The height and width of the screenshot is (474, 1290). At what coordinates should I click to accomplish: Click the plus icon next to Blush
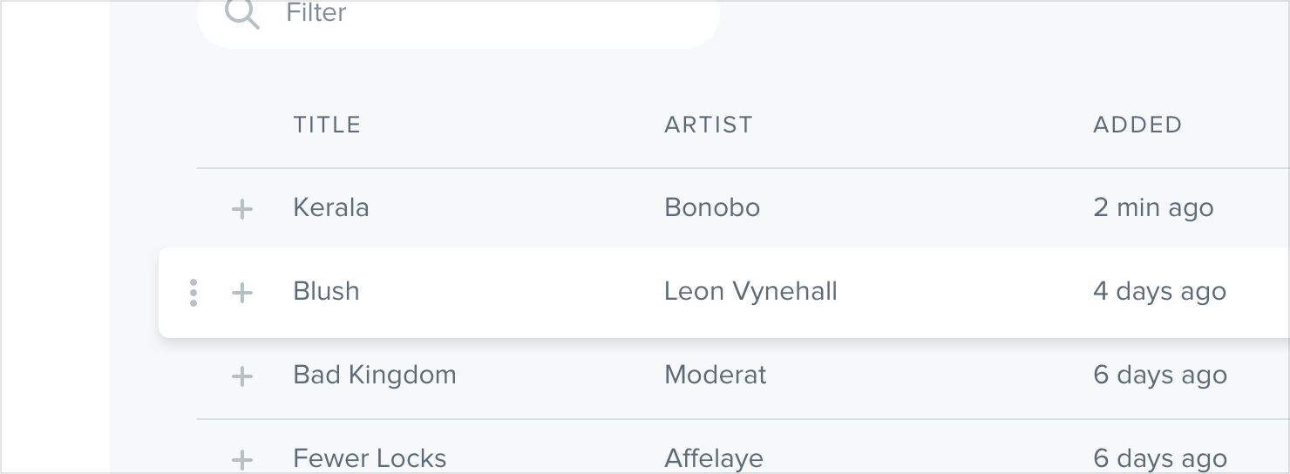point(242,293)
